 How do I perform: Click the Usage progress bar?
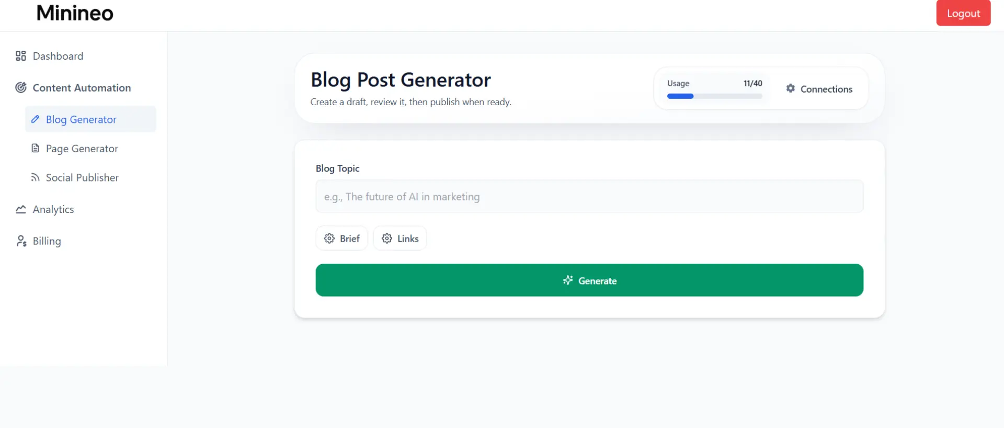714,96
